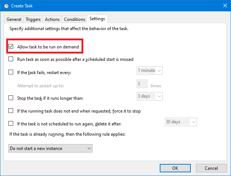Check If the task fails restart every
This screenshot has height=176, width=231.
[11, 72]
